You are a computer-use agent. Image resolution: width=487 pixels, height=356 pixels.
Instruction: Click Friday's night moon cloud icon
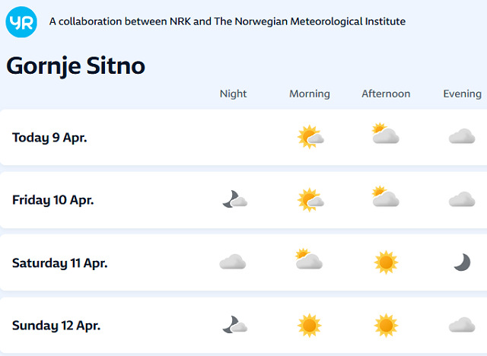234,199
